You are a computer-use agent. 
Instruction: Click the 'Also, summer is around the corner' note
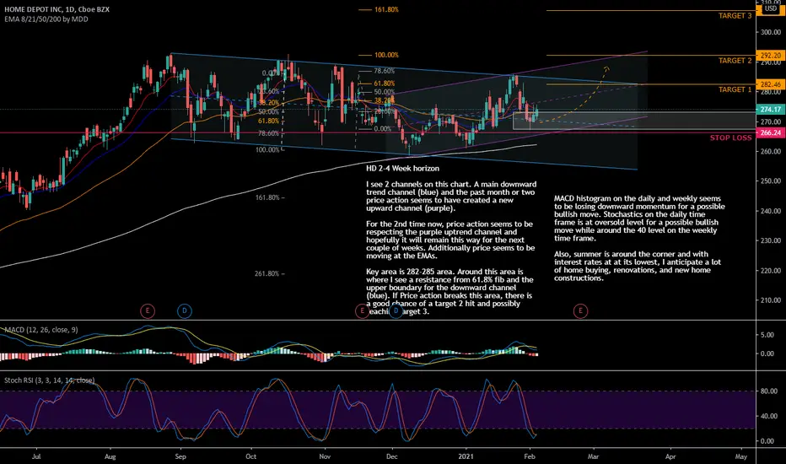[x=637, y=266]
